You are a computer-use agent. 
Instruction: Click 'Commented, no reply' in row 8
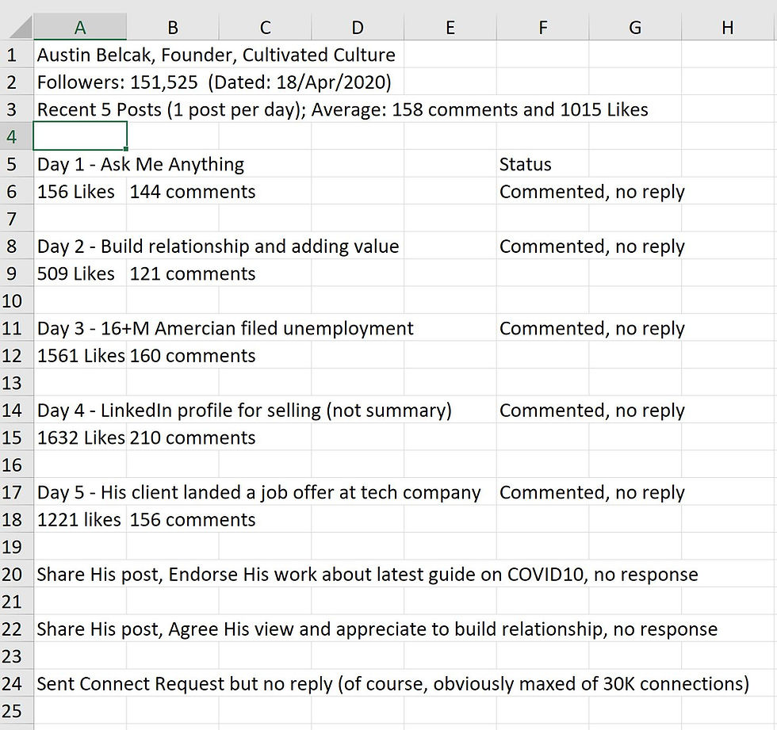pyautogui.click(x=591, y=247)
